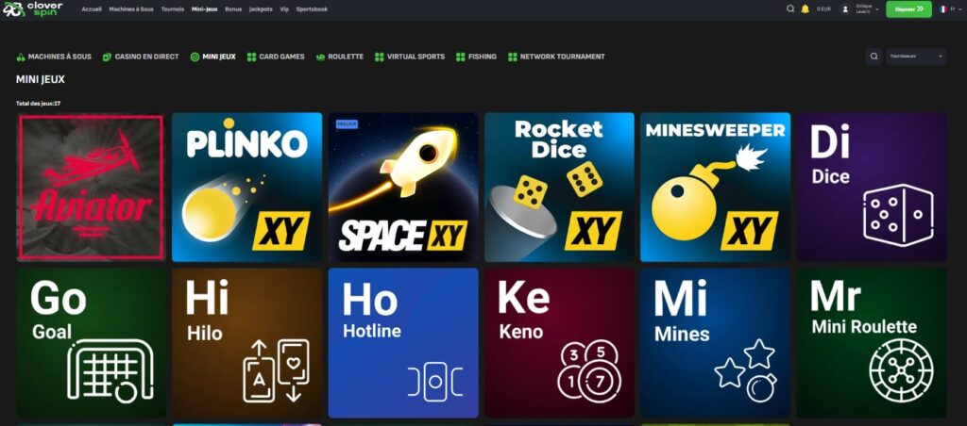This screenshot has width=967, height=426.
Task: Click the 0 EUR balance text
Action: [823, 9]
